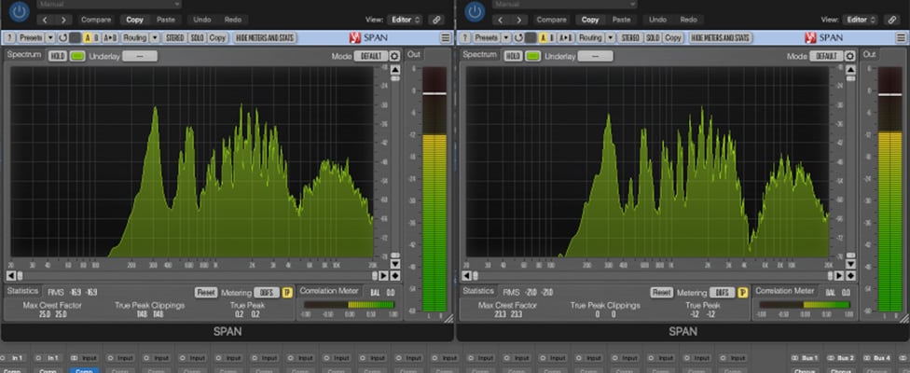This screenshot has height=373, width=910.
Task: Click green spectrum color swatch in left SPAN
Action: click(77, 56)
